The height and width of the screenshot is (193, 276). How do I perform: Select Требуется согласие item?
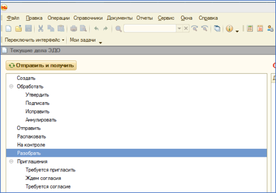coord(48,187)
